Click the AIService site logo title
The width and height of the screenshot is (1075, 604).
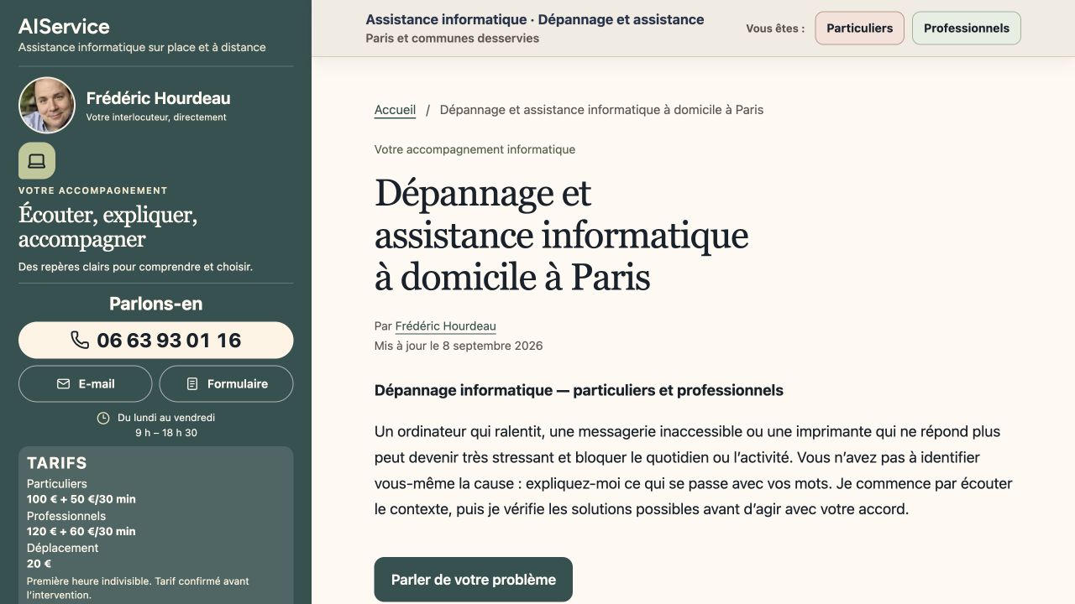click(64, 27)
